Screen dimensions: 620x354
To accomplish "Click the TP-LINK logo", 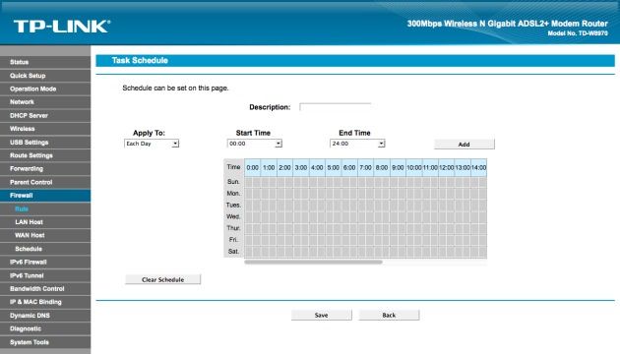I will 62,27.
